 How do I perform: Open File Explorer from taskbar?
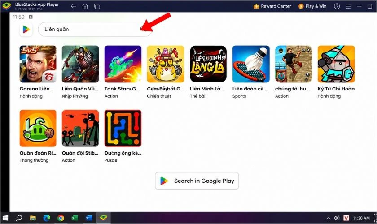[33, 218]
